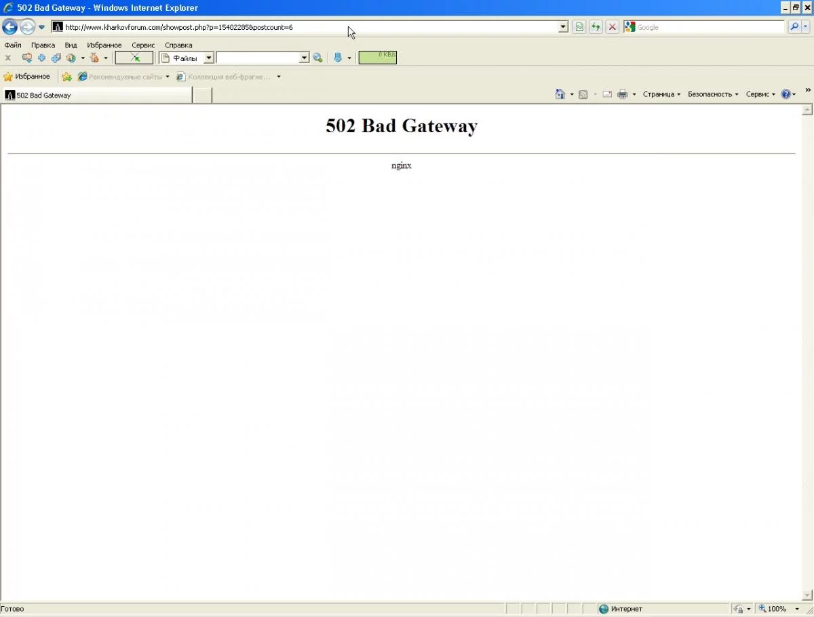Click the blue plus toolbar icon
Screen dimensions: 814x617
(x=42, y=58)
